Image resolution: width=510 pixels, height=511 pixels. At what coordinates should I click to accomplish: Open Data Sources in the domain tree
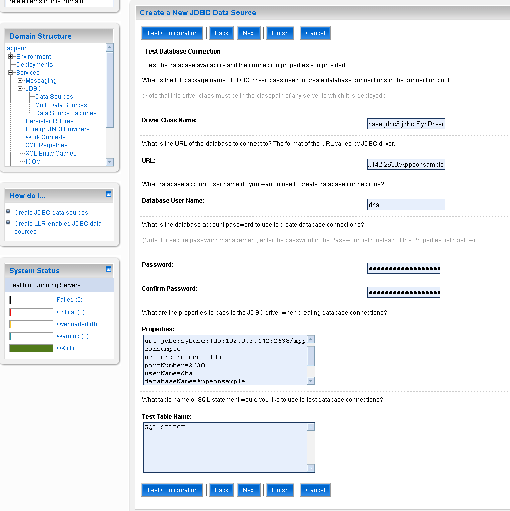click(x=54, y=97)
